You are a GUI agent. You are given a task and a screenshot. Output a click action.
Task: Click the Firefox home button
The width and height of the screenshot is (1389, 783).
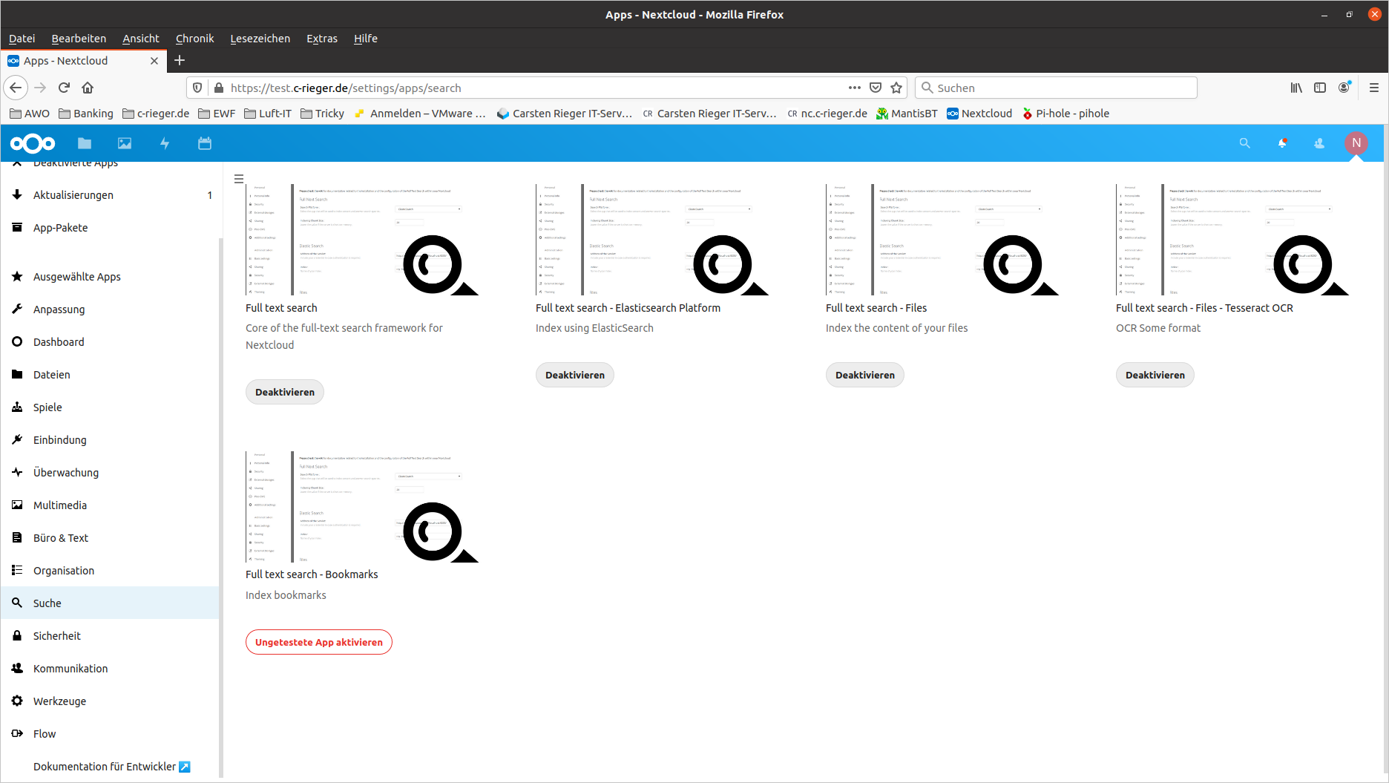[x=88, y=88]
